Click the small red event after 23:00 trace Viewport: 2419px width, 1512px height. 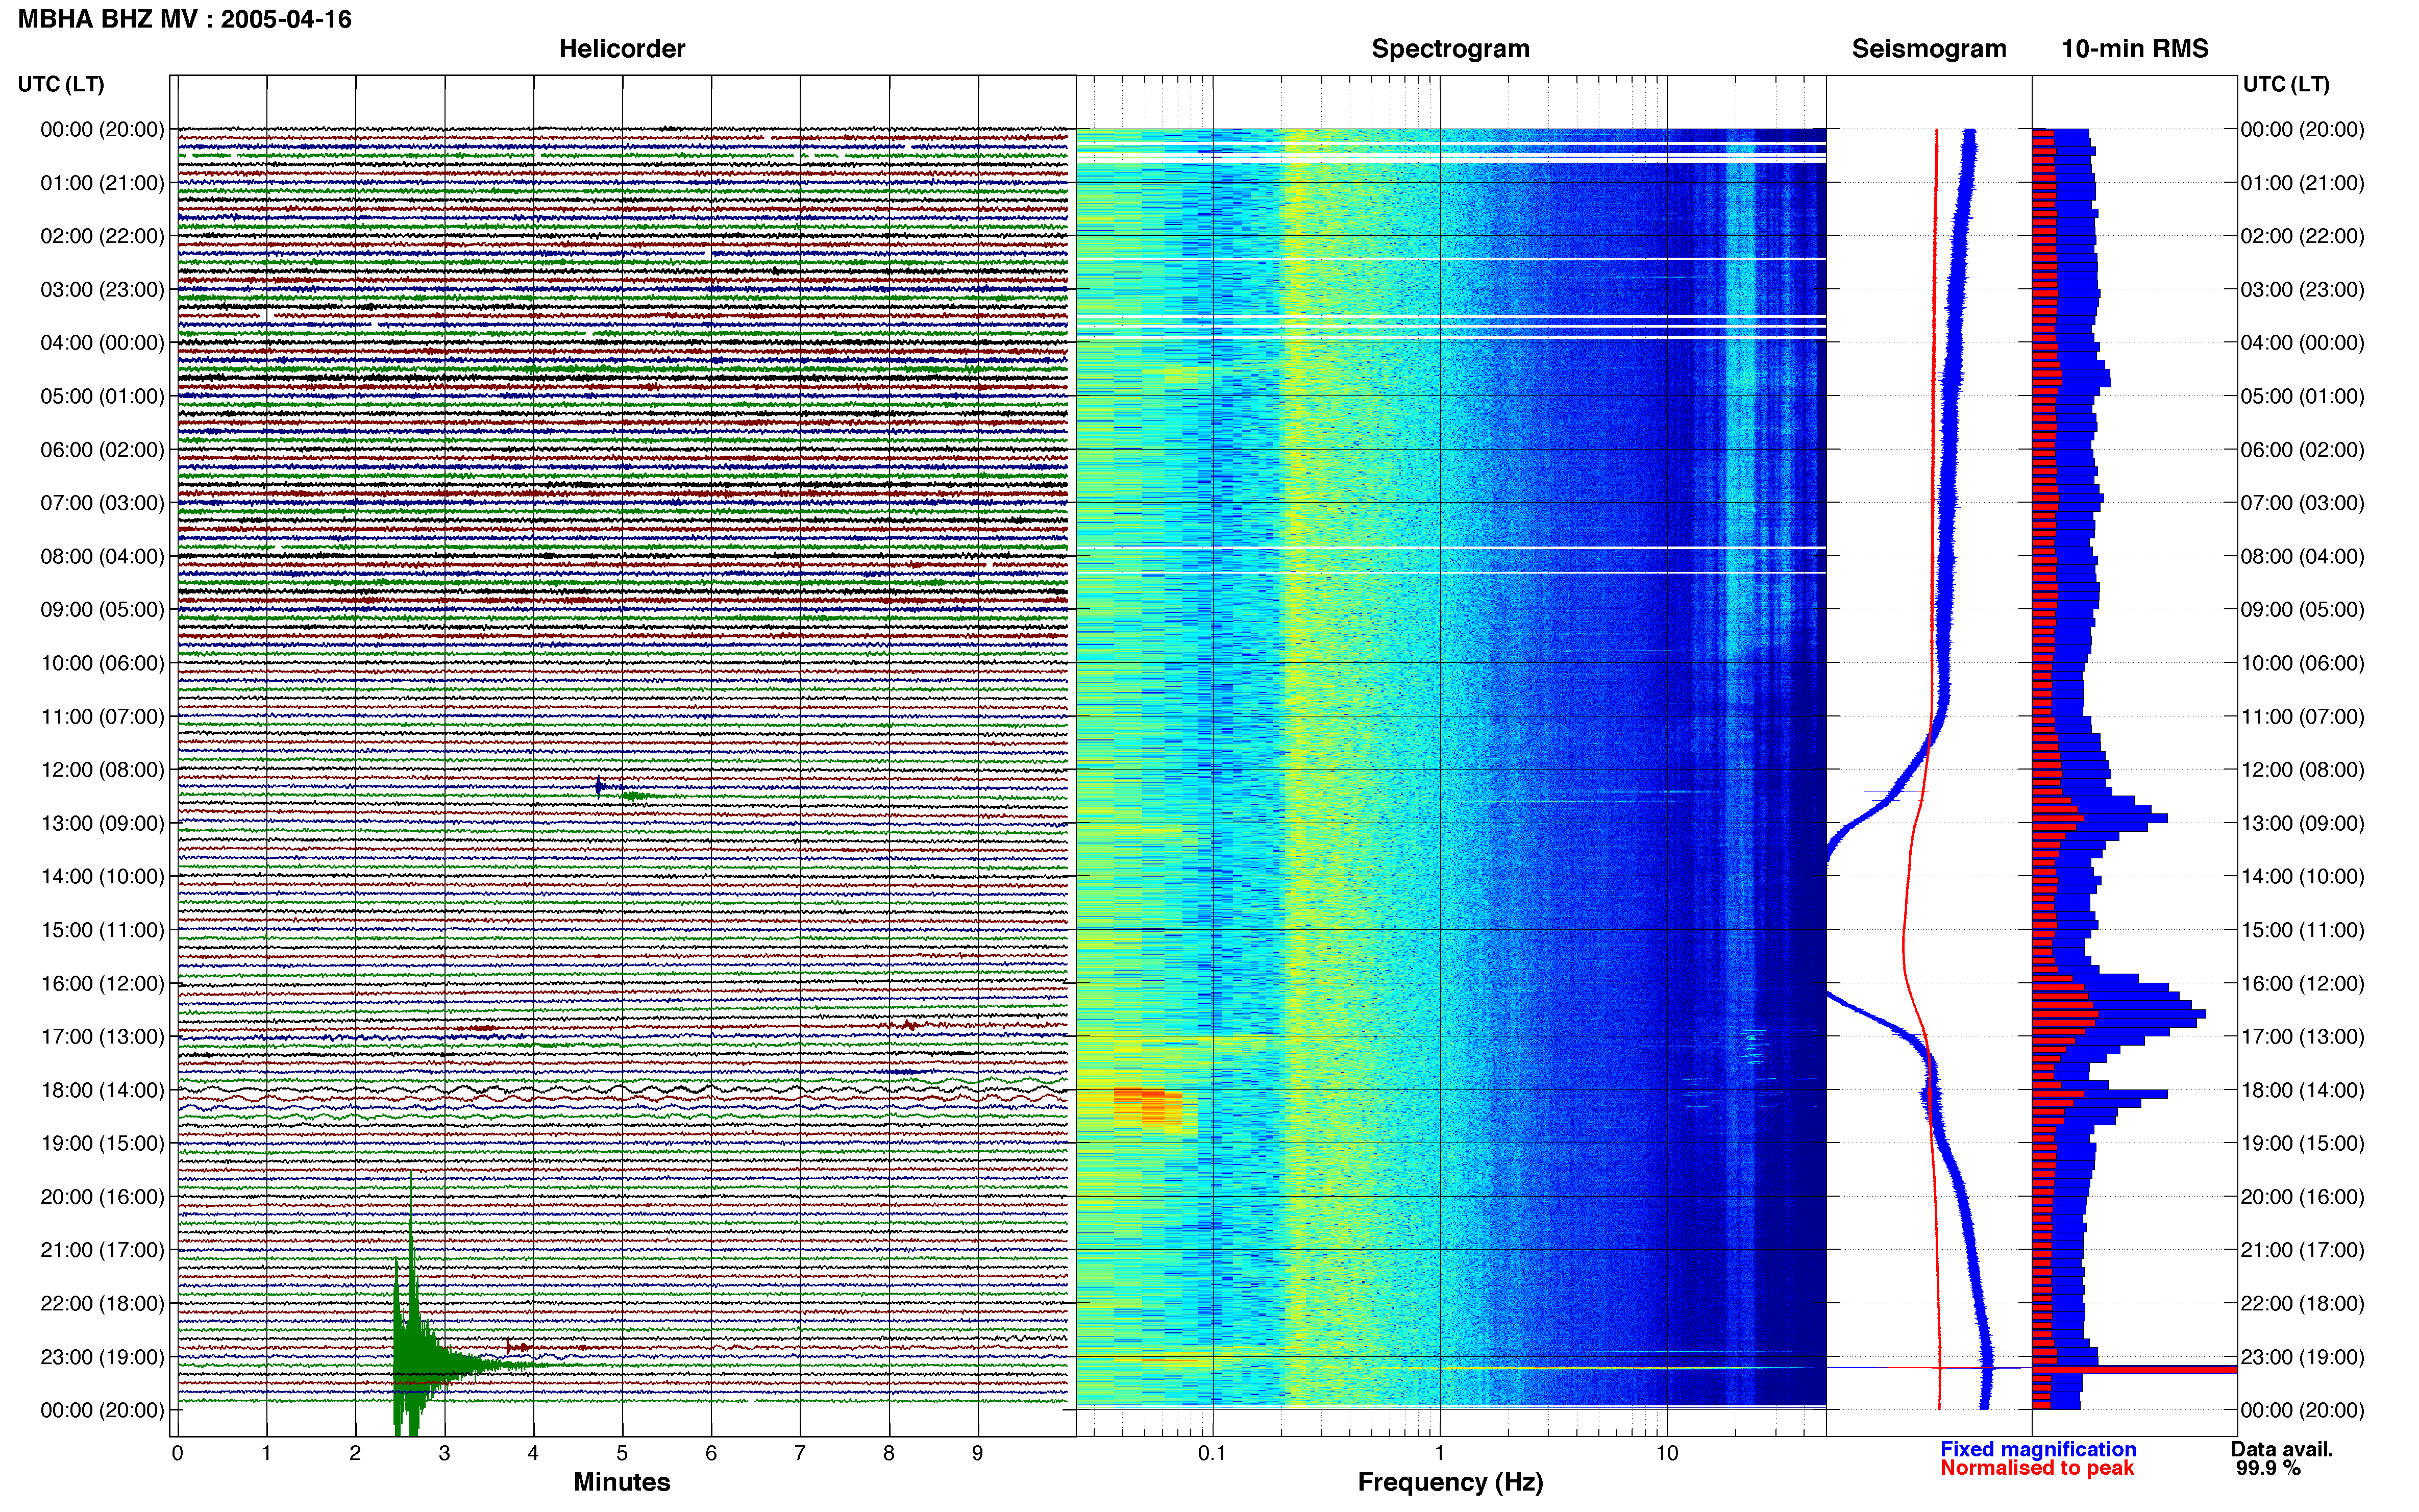pyautogui.click(x=517, y=1348)
